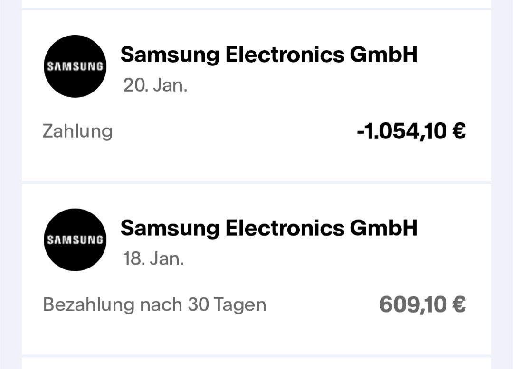Viewport: 513px width, 369px height.
Task: Click the merchant icon beside Bezahlung nach 30 Tagen
Action: [75, 240]
